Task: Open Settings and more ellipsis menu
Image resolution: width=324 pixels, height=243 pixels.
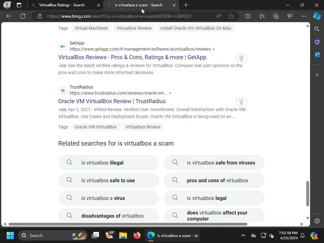Action: click(x=303, y=16)
